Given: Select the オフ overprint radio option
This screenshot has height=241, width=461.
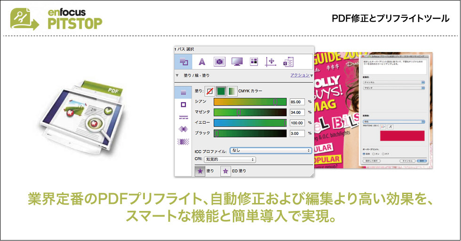Looking at the screenshot, I should pyautogui.click(x=383, y=154).
